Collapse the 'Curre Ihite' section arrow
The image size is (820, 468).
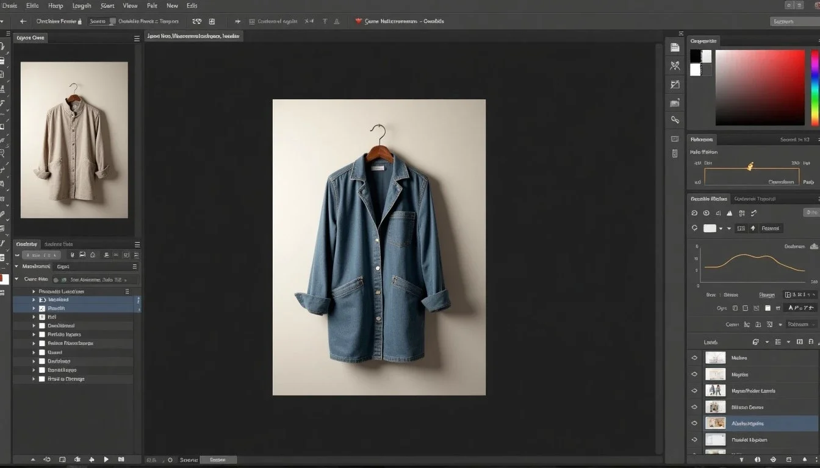tap(16, 279)
